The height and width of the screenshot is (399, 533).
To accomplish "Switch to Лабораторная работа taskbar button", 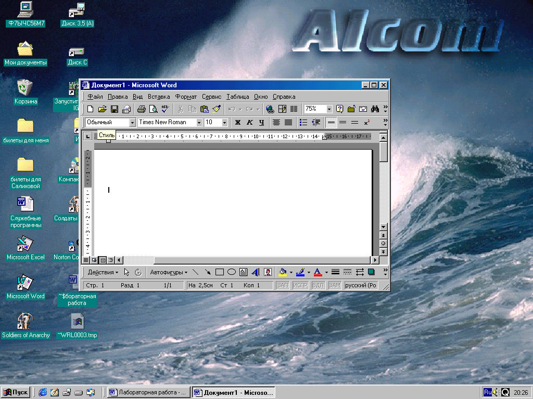I will (x=148, y=392).
